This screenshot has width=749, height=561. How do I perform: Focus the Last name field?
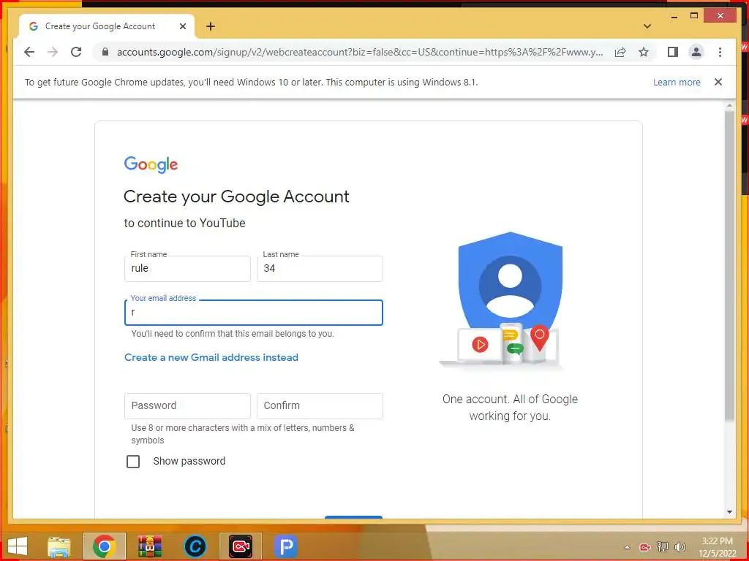[x=320, y=268]
